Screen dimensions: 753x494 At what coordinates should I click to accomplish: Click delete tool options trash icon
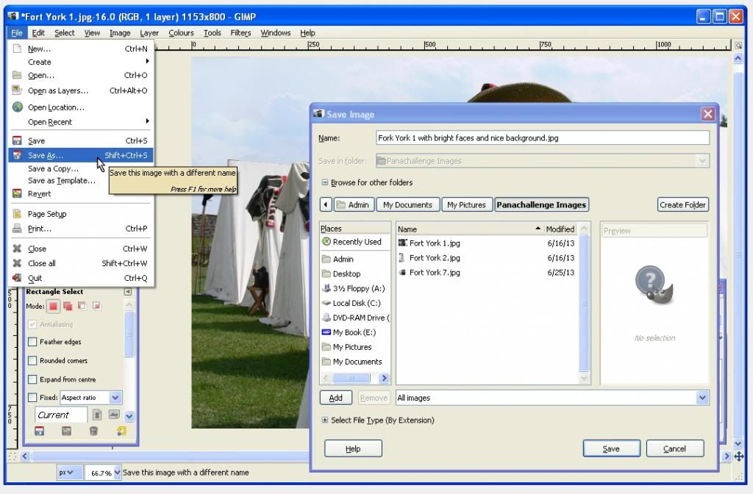(x=93, y=431)
